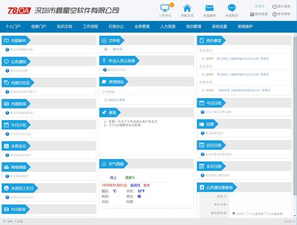Open the 导航首页 house icon
Viewport: 297px width, 225px height.
pyautogui.click(x=187, y=8)
